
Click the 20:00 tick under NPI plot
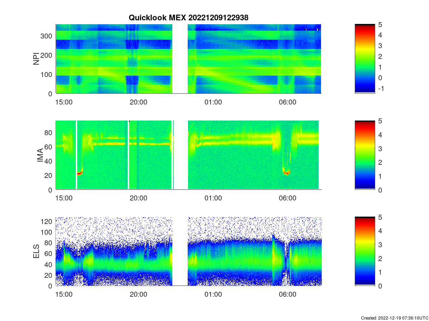pos(138,102)
